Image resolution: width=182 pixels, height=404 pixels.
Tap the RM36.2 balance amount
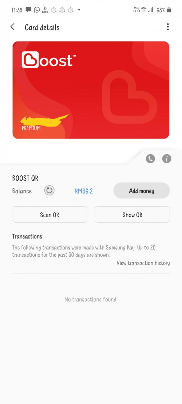coord(84,191)
